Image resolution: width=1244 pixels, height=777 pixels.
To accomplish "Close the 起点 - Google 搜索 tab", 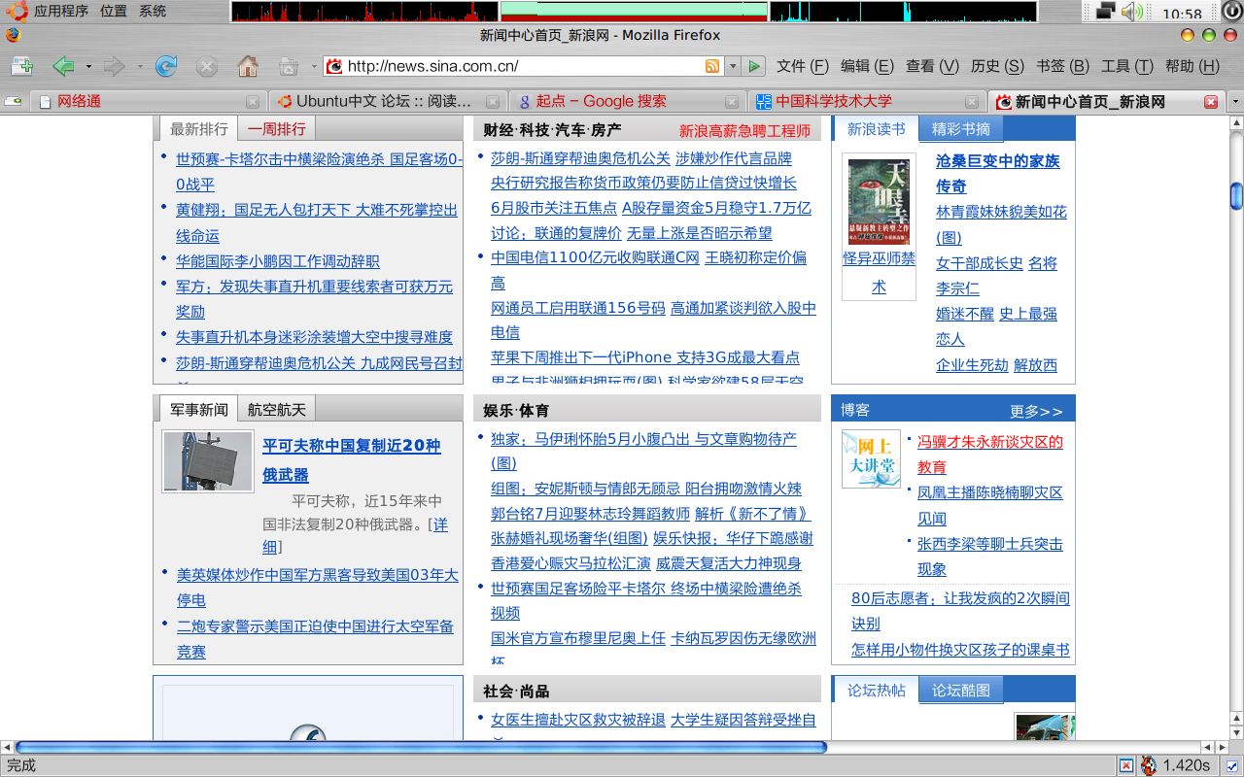I will [732, 101].
